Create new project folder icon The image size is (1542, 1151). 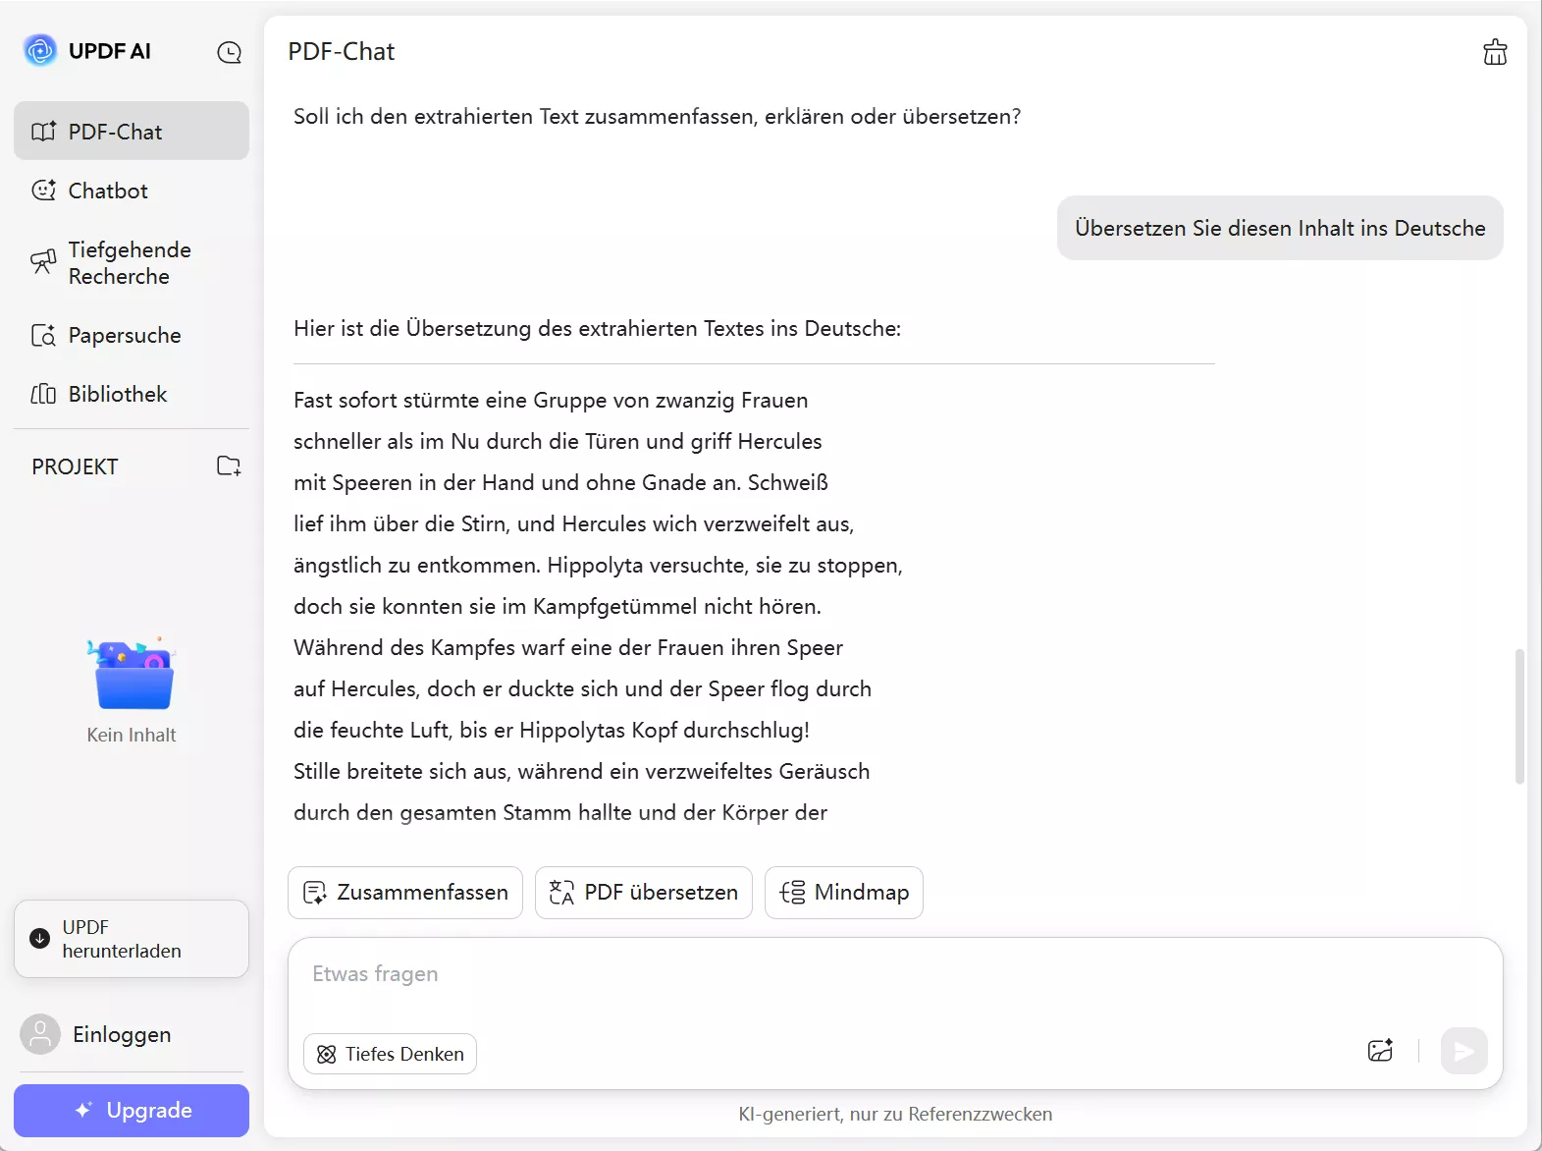pyautogui.click(x=229, y=466)
